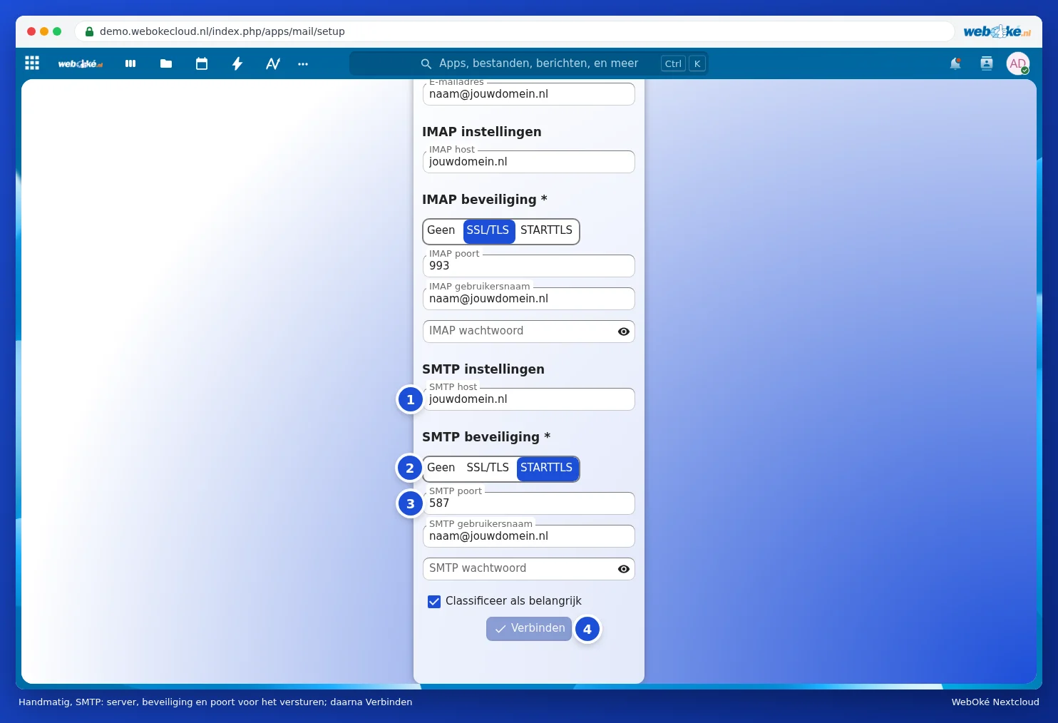
Task: Open the Notifications bell icon
Action: (x=955, y=63)
